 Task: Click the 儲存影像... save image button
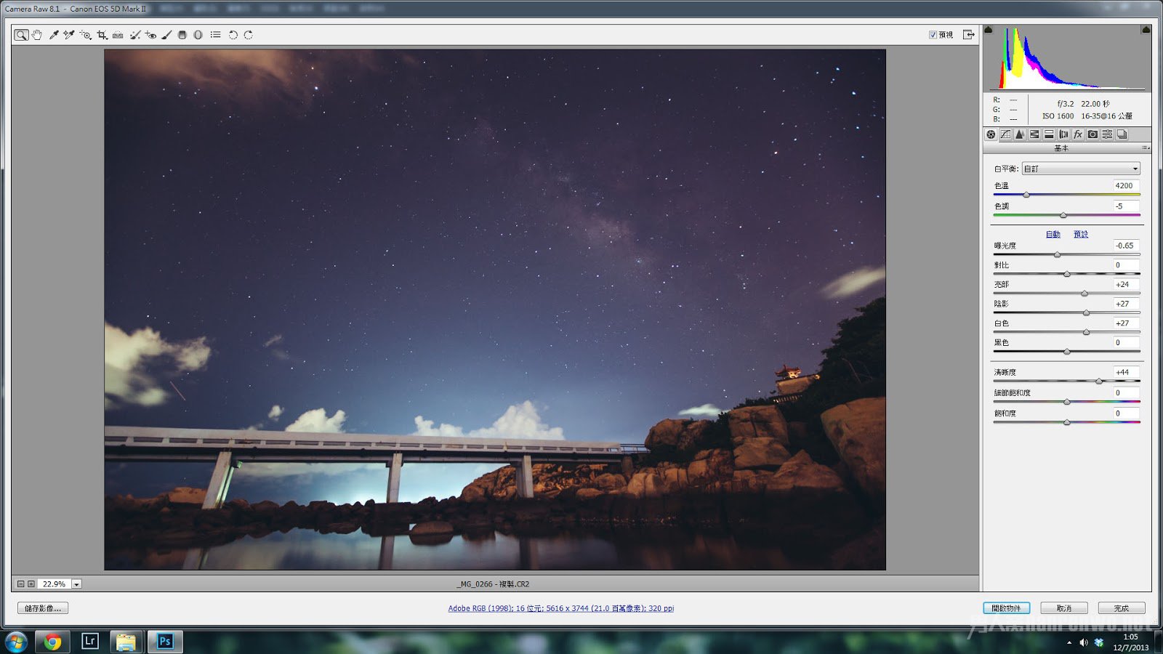(x=43, y=608)
